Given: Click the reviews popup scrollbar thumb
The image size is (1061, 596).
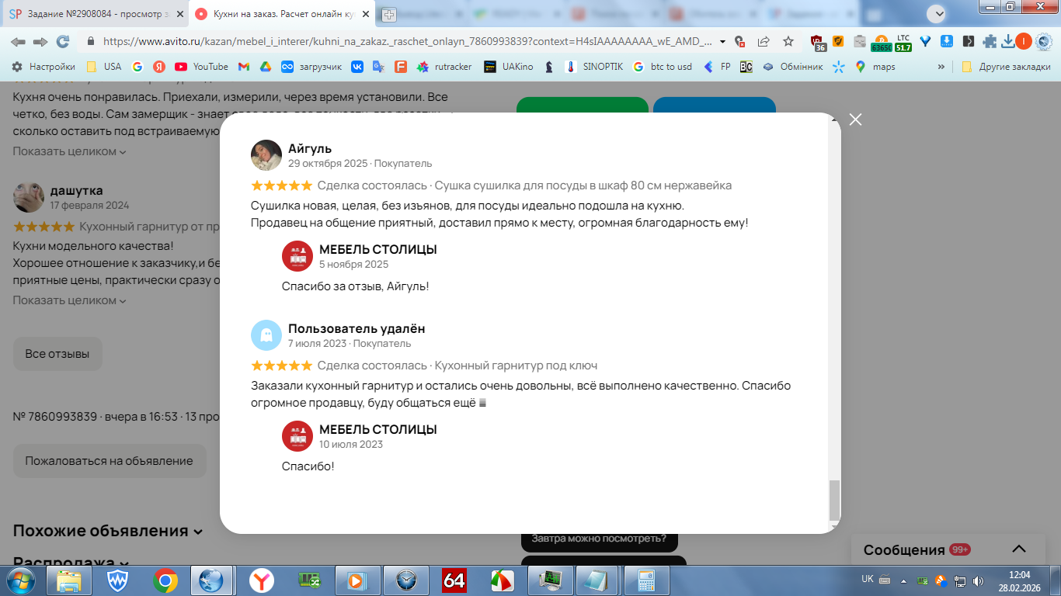Looking at the screenshot, I should (835, 501).
